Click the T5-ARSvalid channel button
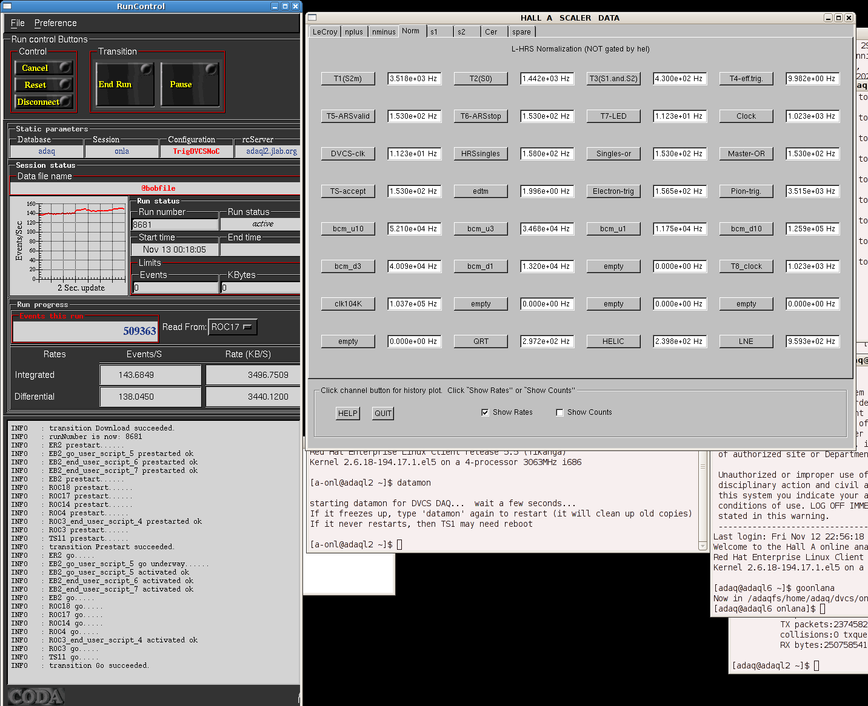868x706 pixels. (x=348, y=116)
